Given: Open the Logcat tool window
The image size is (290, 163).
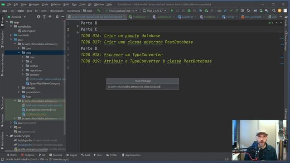Looking at the screenshot, I should pyautogui.click(x=72, y=155).
